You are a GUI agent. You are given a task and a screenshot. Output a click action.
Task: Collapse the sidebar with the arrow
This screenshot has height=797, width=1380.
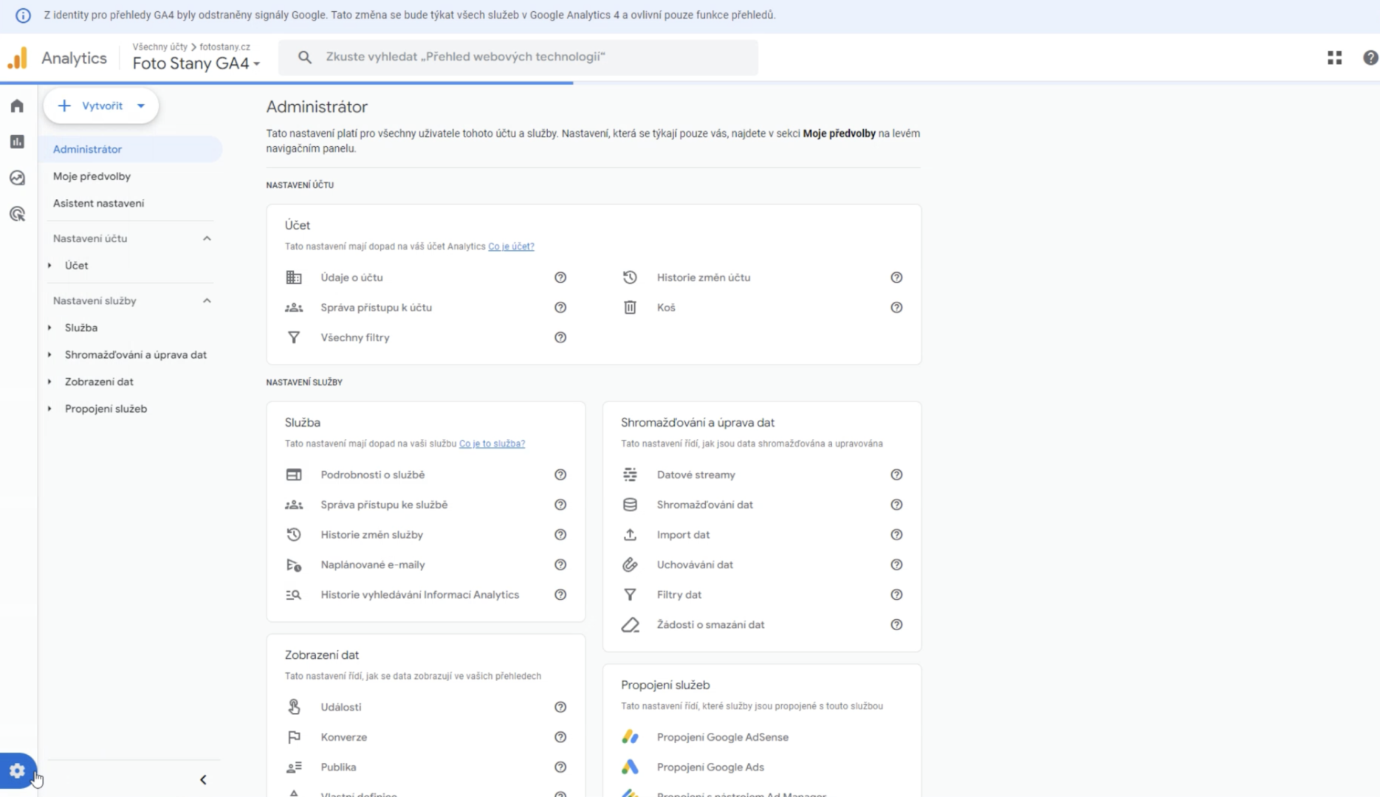[203, 780]
